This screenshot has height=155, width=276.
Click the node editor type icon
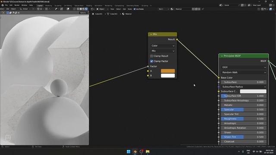pos(92,9)
